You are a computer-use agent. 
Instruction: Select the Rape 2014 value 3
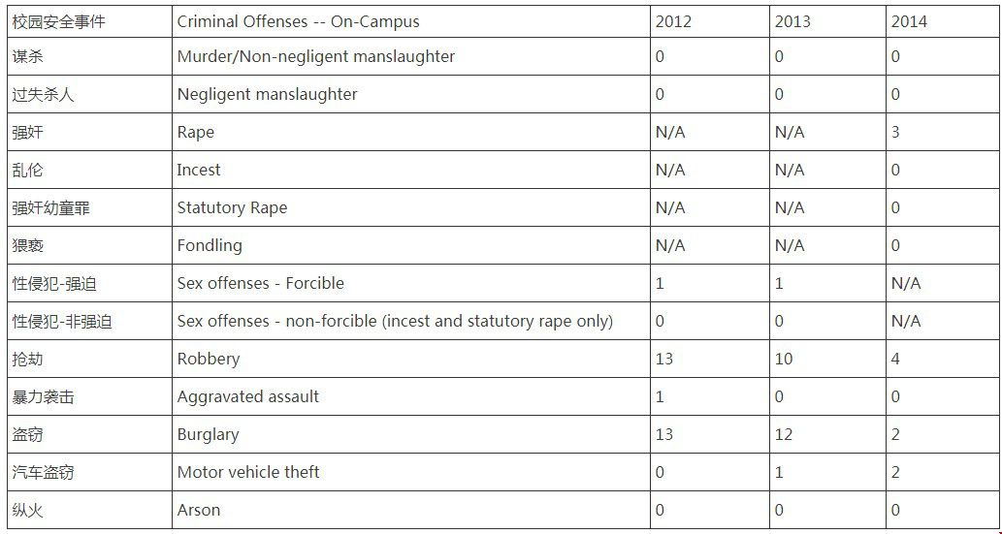896,132
